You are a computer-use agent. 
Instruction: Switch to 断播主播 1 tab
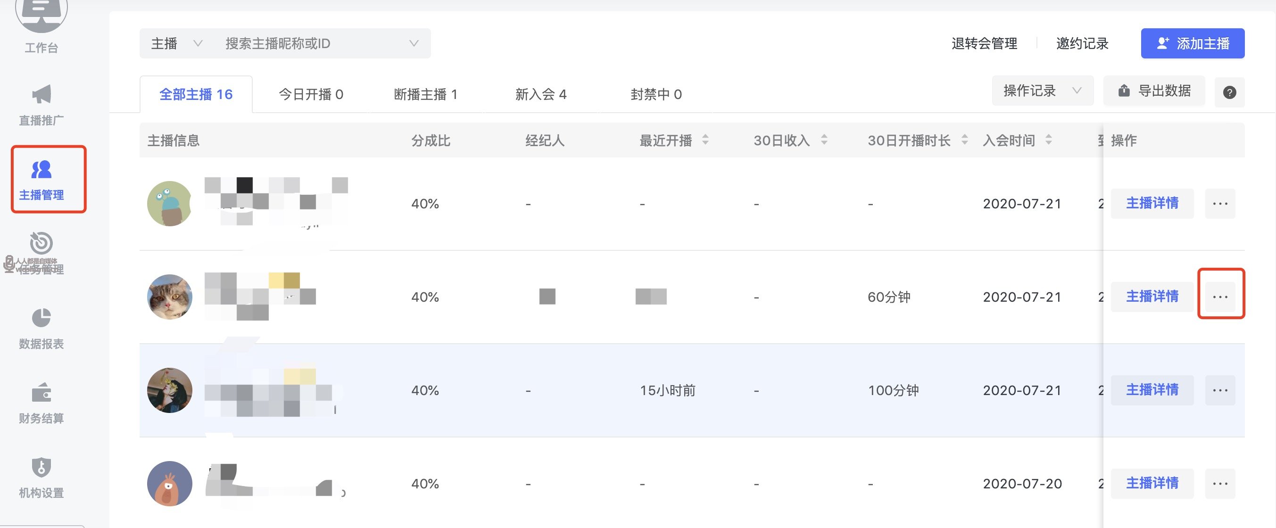point(425,94)
